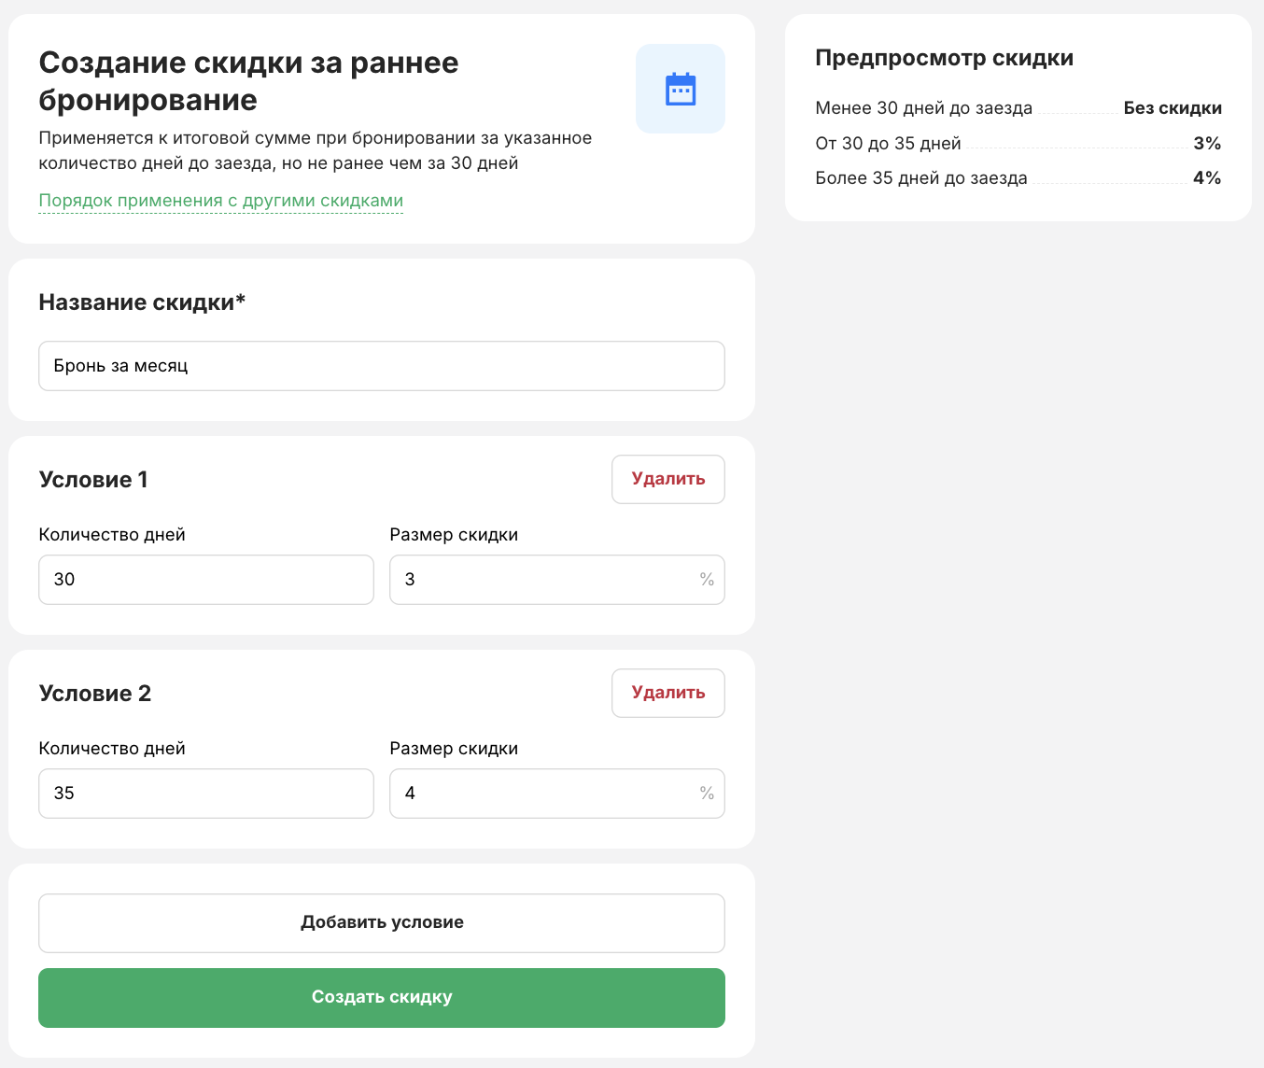The image size is (1264, 1068).
Task: Select the Размер скидки field in Условие 2
Action: click(x=557, y=794)
